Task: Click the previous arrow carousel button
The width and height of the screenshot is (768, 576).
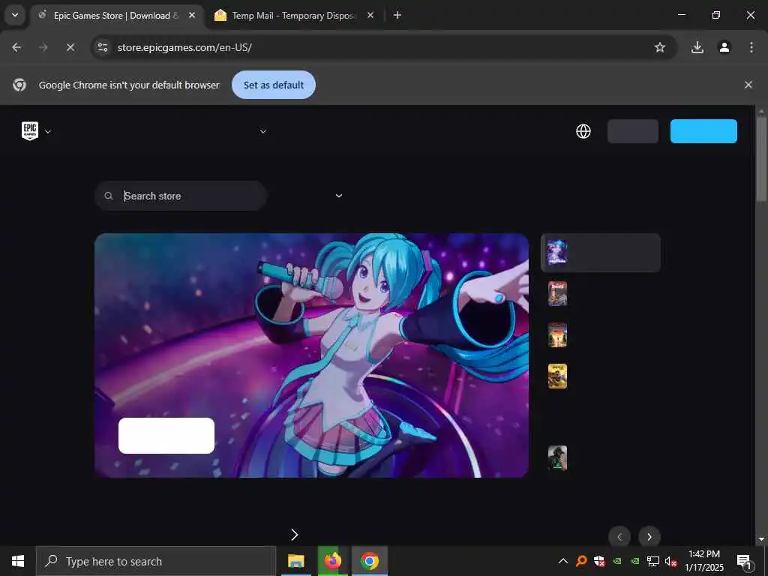Action: 619,537
